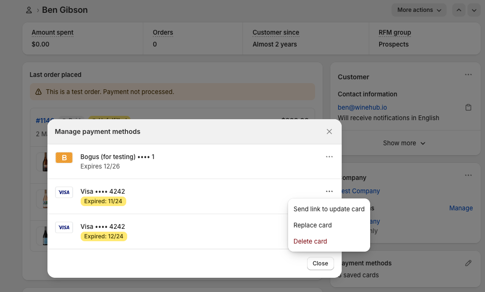The image size is (485, 292).
Task: Copy email address with clipboard icon
Action: point(468,107)
